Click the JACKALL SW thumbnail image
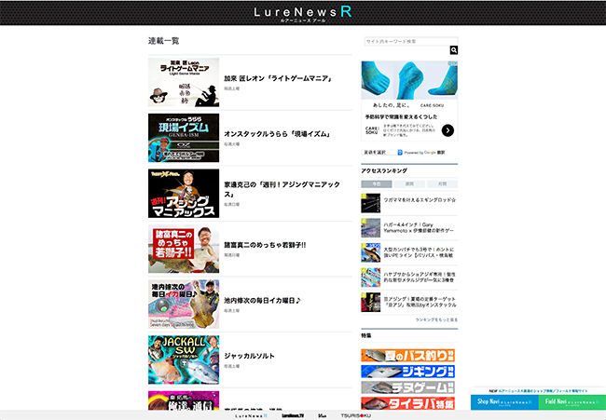Viewport: 606px width, 420px height. pos(184,359)
